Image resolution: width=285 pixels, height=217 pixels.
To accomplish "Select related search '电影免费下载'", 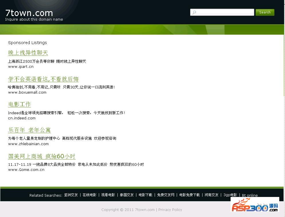I will [x=189, y=195].
